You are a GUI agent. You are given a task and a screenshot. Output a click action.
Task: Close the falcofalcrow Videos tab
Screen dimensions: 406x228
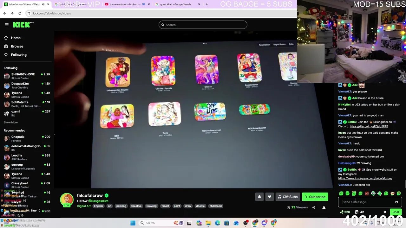click(48, 4)
